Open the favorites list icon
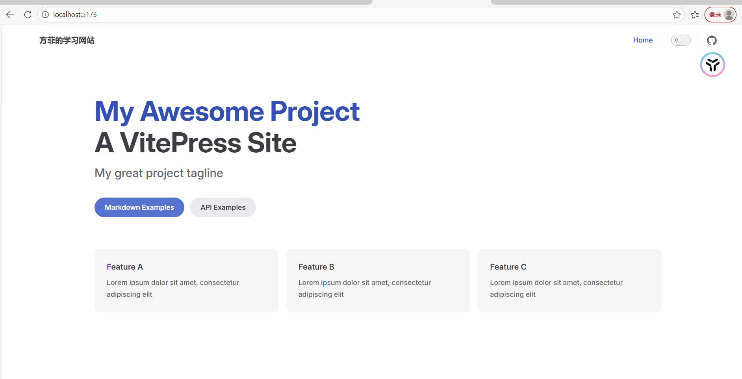Image resolution: width=742 pixels, height=379 pixels. (x=695, y=15)
